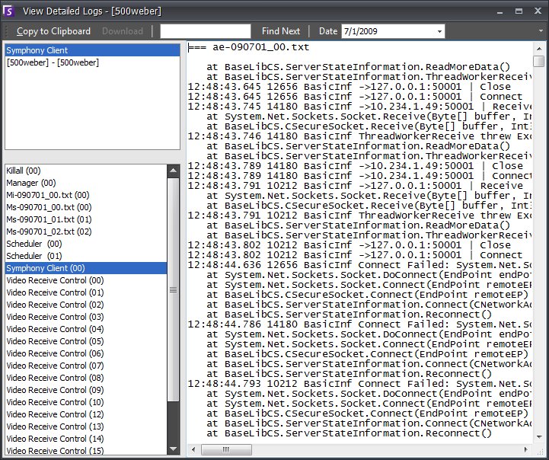
Task: Select [500weber] - [500weber] entry
Action: coord(92,62)
